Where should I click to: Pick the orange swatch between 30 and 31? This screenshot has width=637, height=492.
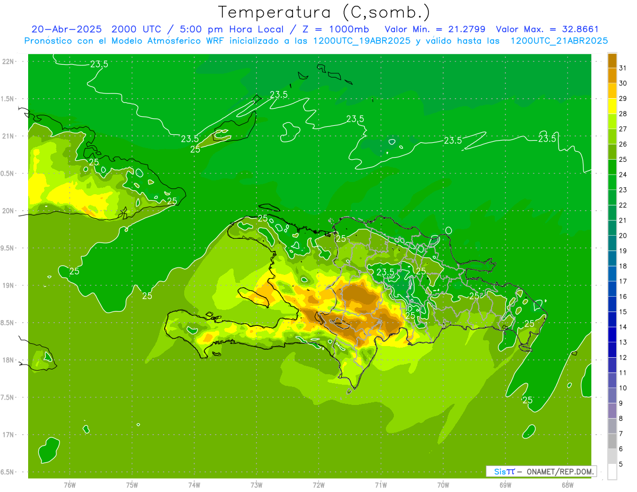612,76
